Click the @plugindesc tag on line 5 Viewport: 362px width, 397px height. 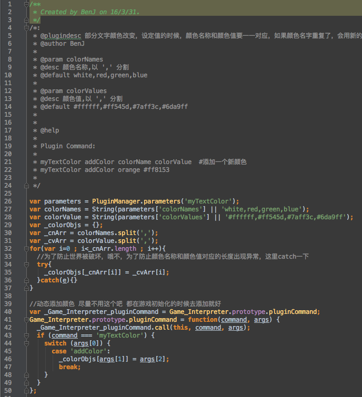pos(61,36)
